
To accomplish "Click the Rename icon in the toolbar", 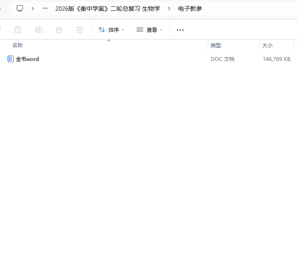I will point(39,30).
